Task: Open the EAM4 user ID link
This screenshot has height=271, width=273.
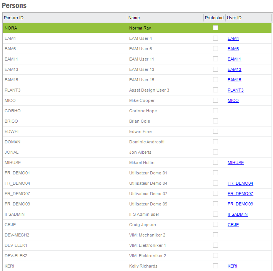Action: point(233,38)
